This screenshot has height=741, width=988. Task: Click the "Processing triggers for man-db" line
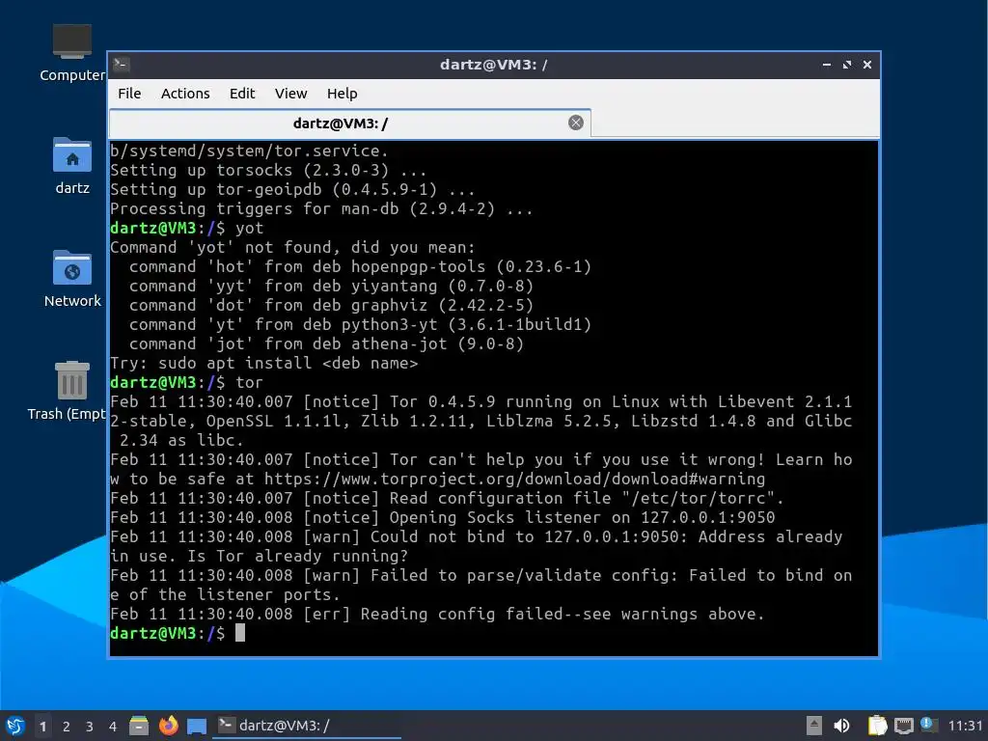[x=321, y=209]
